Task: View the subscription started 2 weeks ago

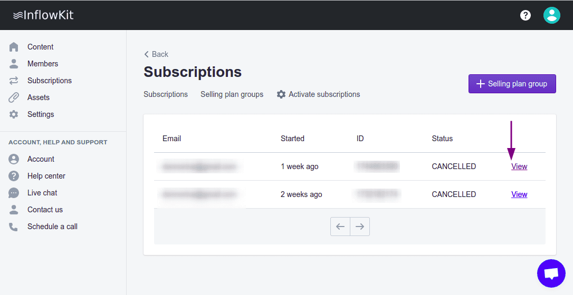Action: (519, 194)
